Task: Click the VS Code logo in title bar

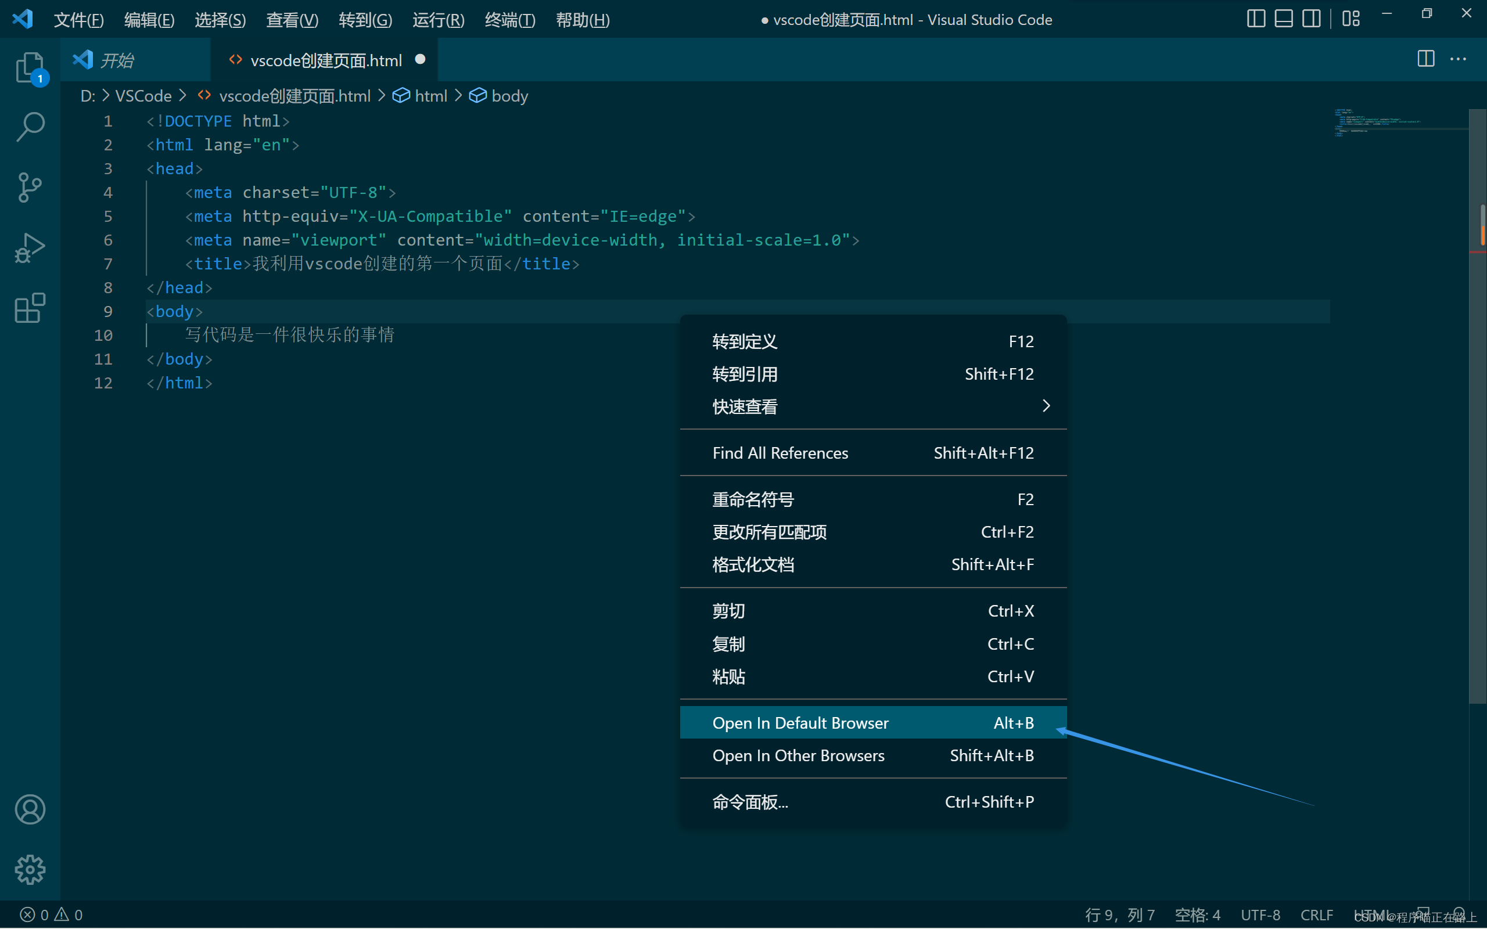Action: coord(22,19)
